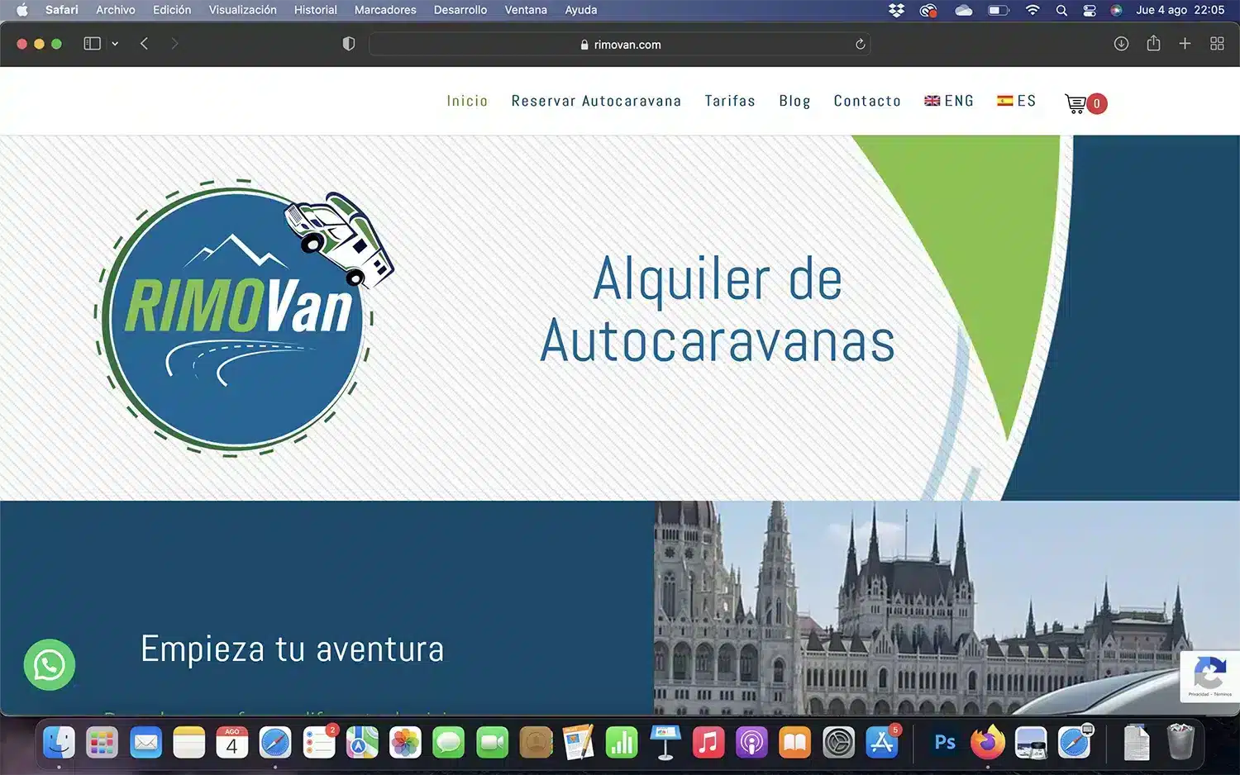Show the tab overview grid
This screenshot has width=1240, height=775.
pyautogui.click(x=1217, y=44)
